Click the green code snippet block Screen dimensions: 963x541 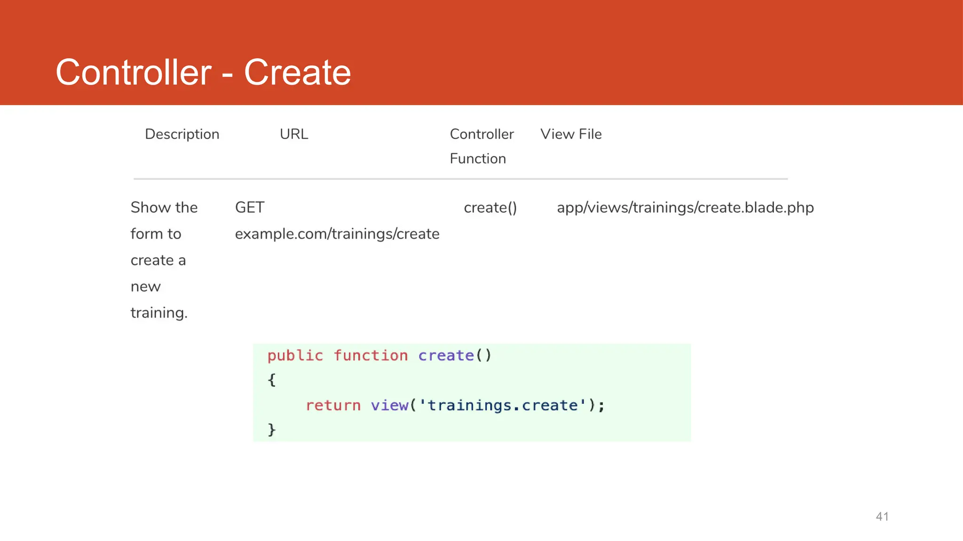pos(472,393)
